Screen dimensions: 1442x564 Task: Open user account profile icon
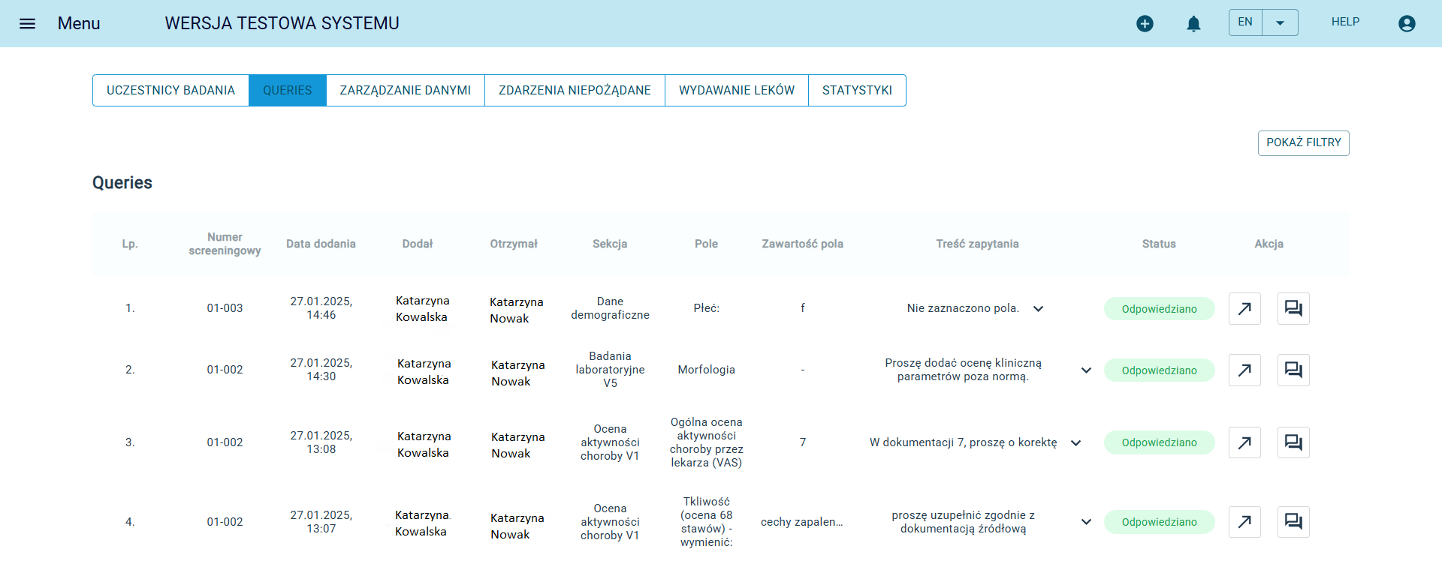tap(1407, 23)
